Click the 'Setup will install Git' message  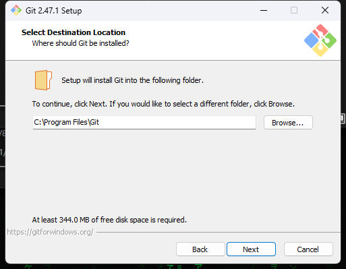pos(132,80)
